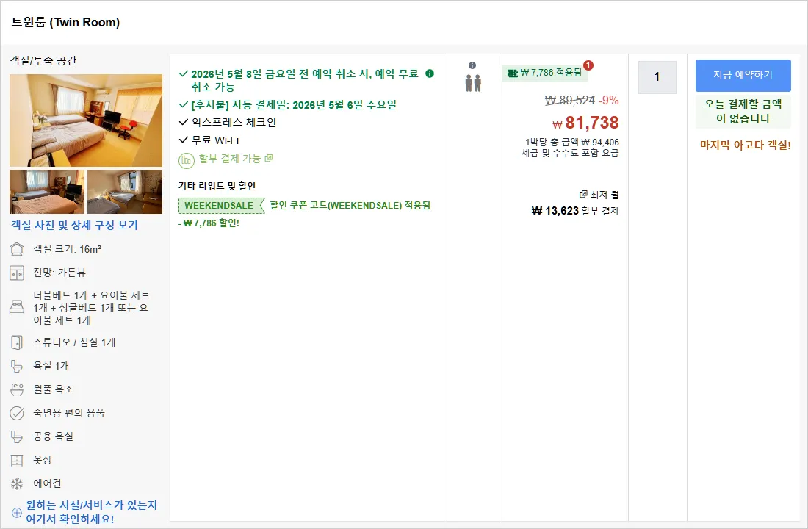The image size is (808, 529).
Task: Click the 1박당 총 금액 ₩94,406 line
Action: tap(572, 143)
